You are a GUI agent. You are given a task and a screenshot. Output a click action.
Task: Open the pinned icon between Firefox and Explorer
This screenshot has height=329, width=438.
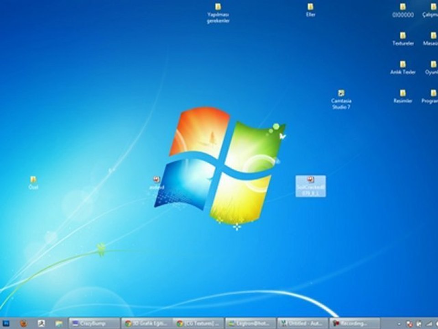pos(42,324)
